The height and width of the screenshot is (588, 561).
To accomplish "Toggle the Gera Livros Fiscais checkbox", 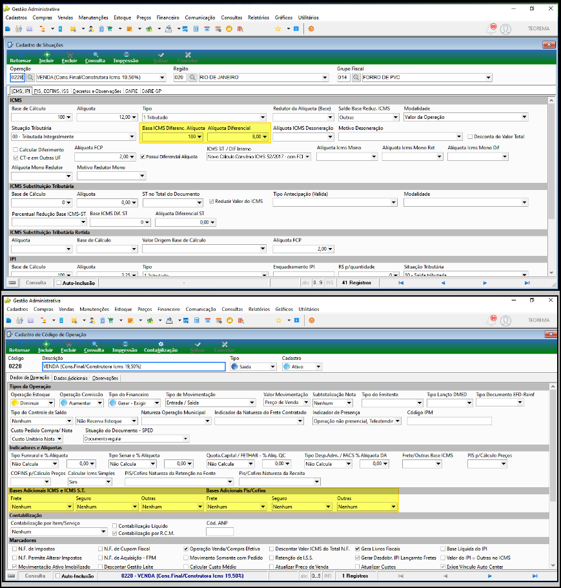I will coord(358,549).
